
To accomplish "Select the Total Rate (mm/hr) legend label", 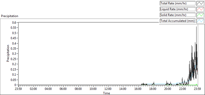I will (178, 3).
